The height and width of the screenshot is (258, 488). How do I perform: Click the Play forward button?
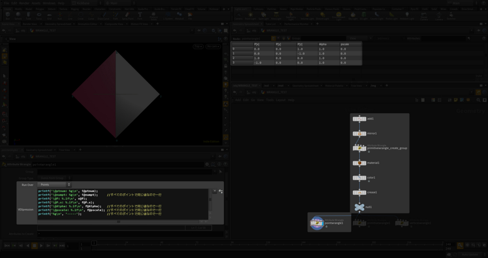point(41,246)
